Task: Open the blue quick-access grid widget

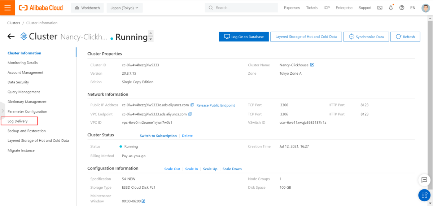Action: 424,195
